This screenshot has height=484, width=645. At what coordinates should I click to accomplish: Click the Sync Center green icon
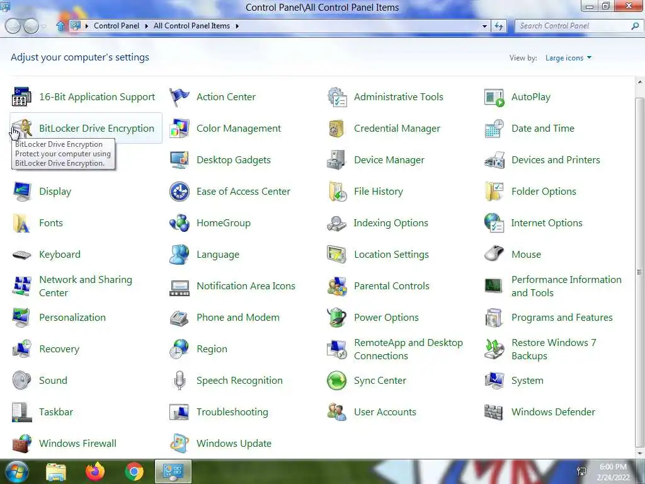[337, 380]
